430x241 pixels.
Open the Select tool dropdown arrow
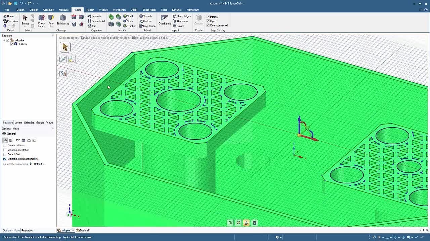pyautogui.click(x=25, y=26)
